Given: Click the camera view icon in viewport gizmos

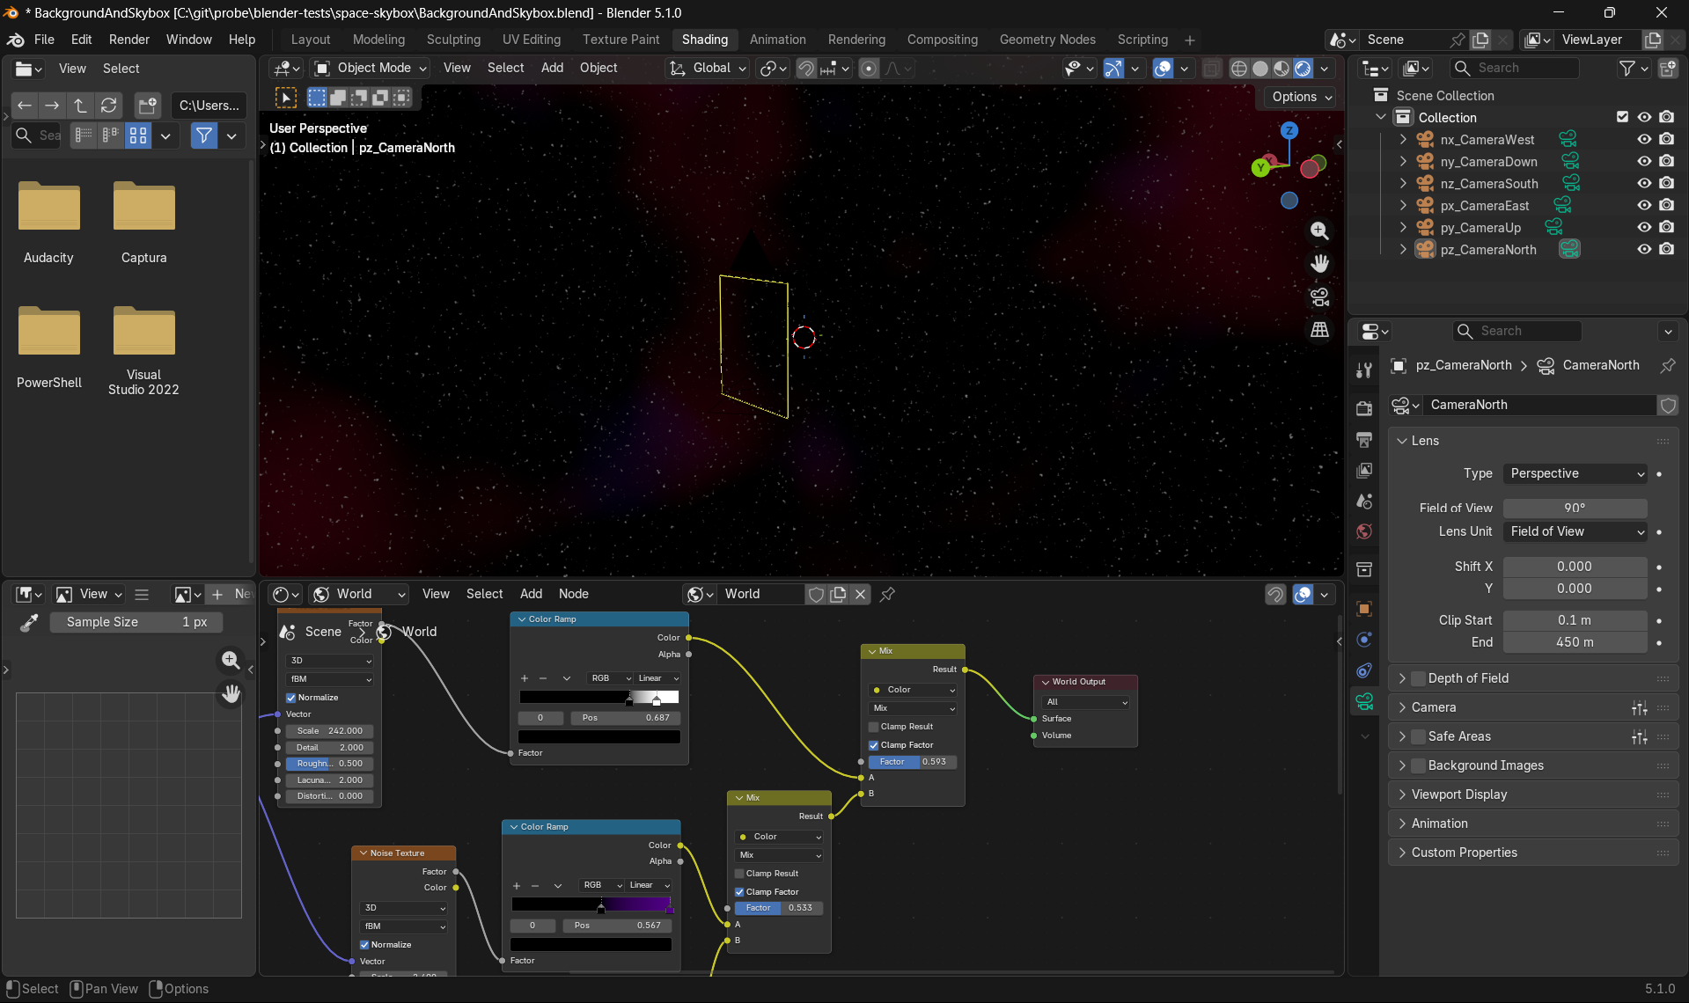Looking at the screenshot, I should click(x=1319, y=297).
